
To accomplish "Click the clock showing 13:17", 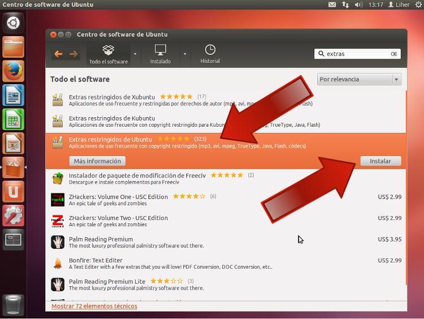I will [375, 5].
